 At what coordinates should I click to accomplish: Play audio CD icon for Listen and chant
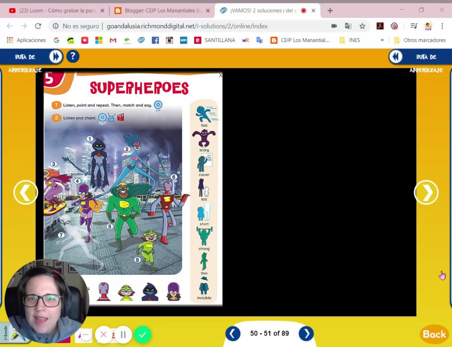click(102, 117)
